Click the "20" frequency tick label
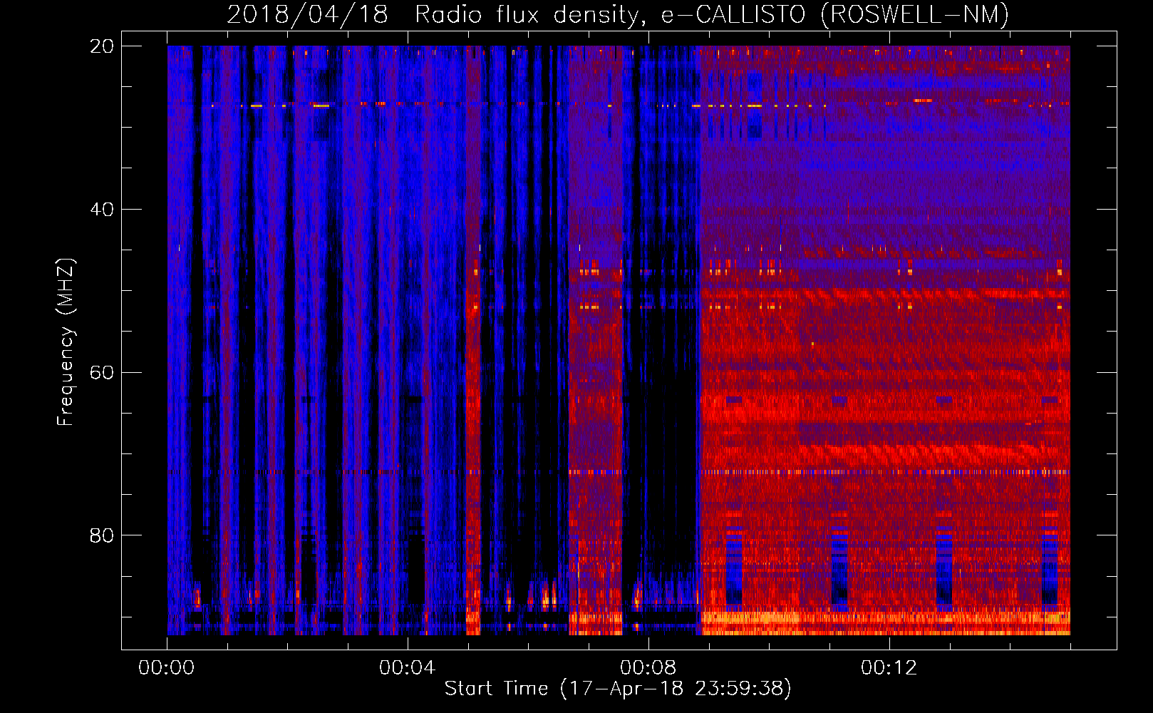The image size is (1153, 713). pyautogui.click(x=102, y=46)
